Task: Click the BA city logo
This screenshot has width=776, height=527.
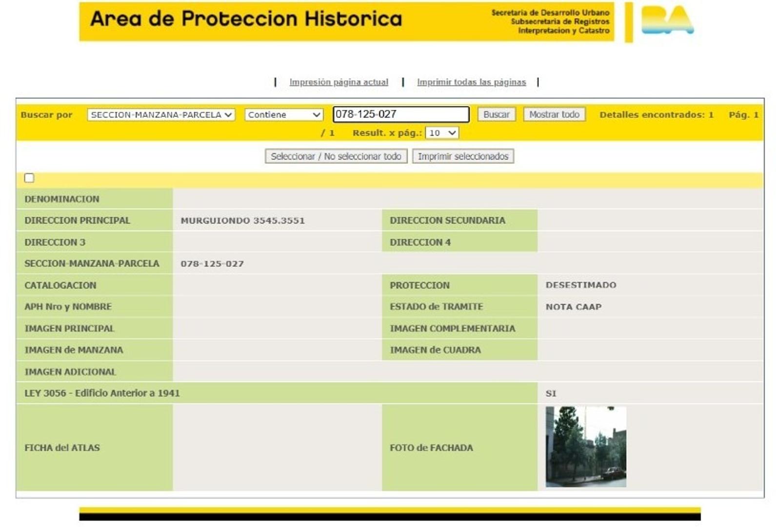Action: (666, 21)
